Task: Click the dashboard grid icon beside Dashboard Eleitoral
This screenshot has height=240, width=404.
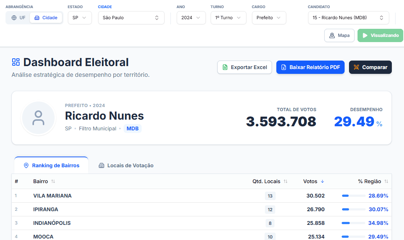Action: pos(15,62)
